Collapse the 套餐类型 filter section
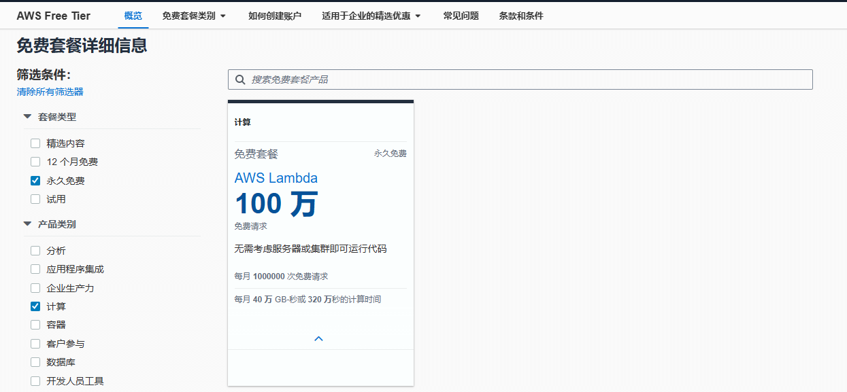This screenshot has width=847, height=392. pyautogui.click(x=28, y=117)
